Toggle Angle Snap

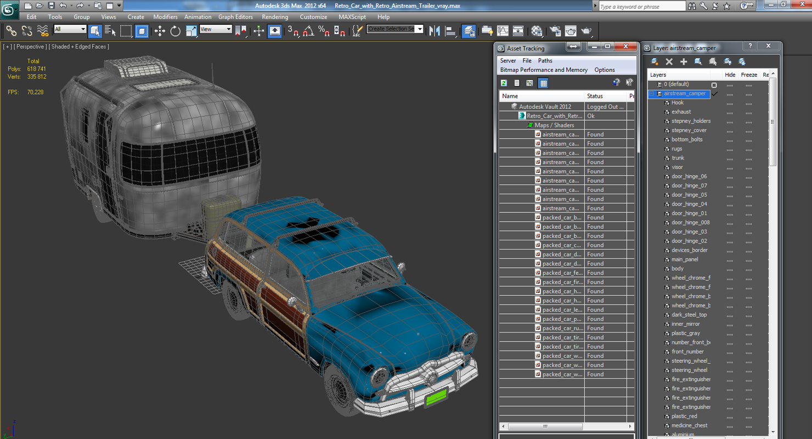pyautogui.click(x=309, y=31)
